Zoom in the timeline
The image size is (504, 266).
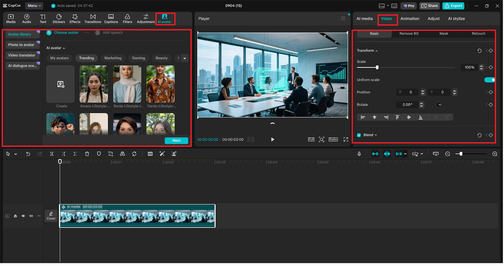[495, 154]
